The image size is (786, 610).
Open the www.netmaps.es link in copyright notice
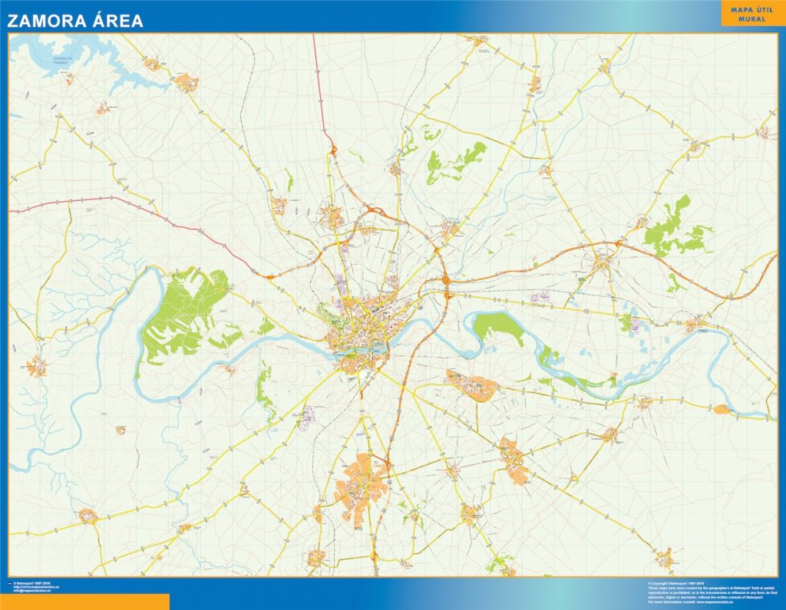pyautogui.click(x=715, y=601)
